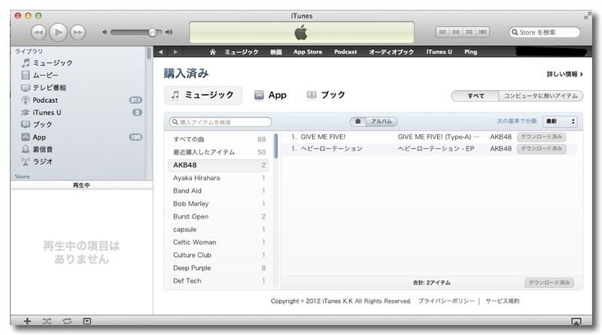Select the ミュージック purchased tab
Image resolution: width=602 pixels, height=335 pixels.
tap(203, 95)
